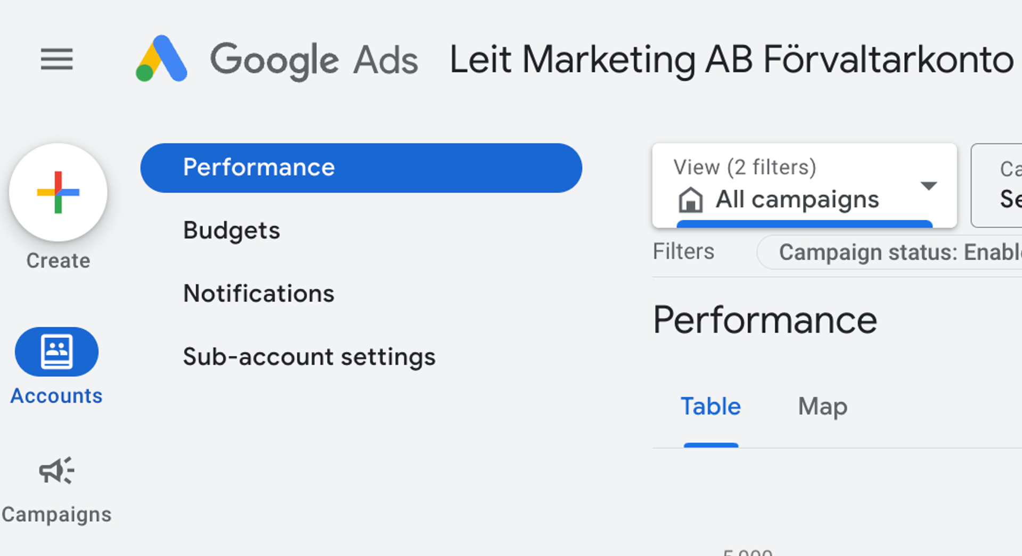
Task: Switch to the Map tab
Action: point(822,407)
